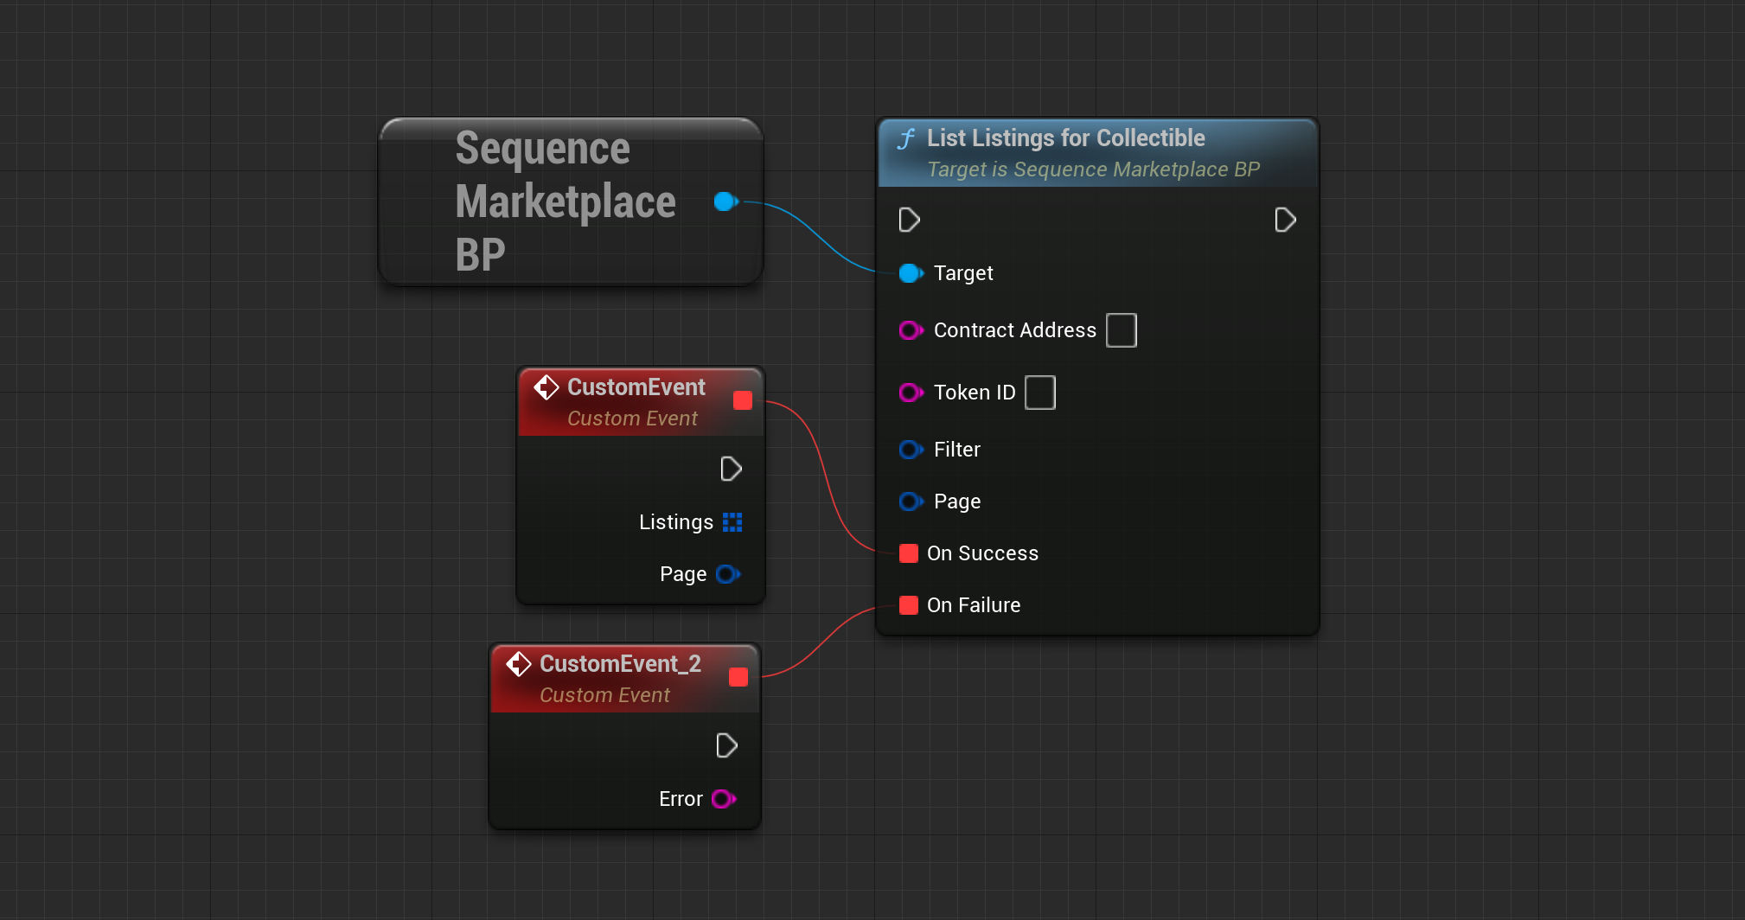Click the 'Error' label on CustomEvent_2

681,799
